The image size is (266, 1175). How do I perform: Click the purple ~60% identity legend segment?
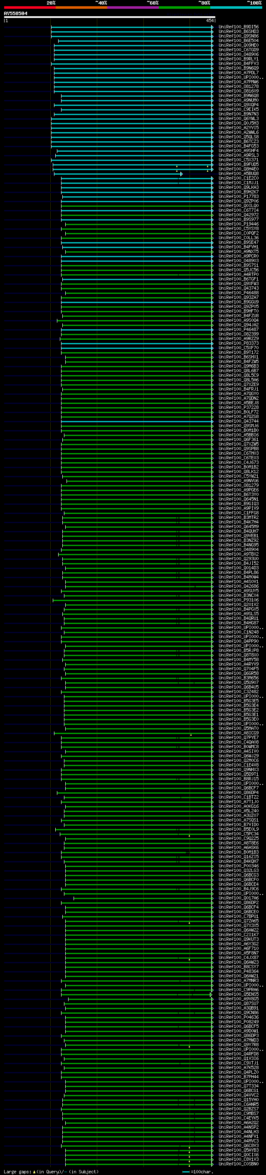pyautogui.click(x=133, y=8)
